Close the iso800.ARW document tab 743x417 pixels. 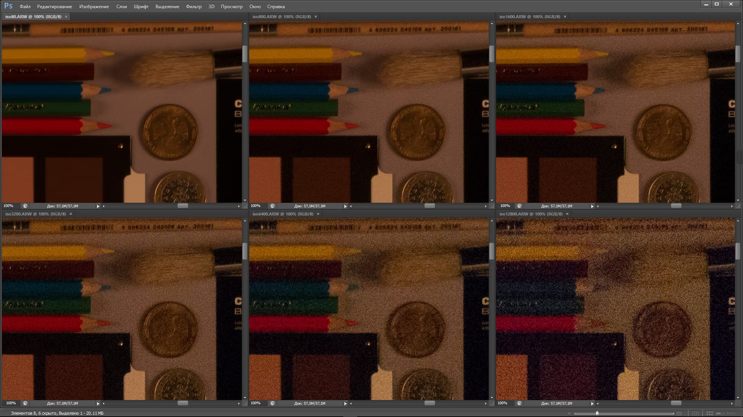pyautogui.click(x=316, y=17)
